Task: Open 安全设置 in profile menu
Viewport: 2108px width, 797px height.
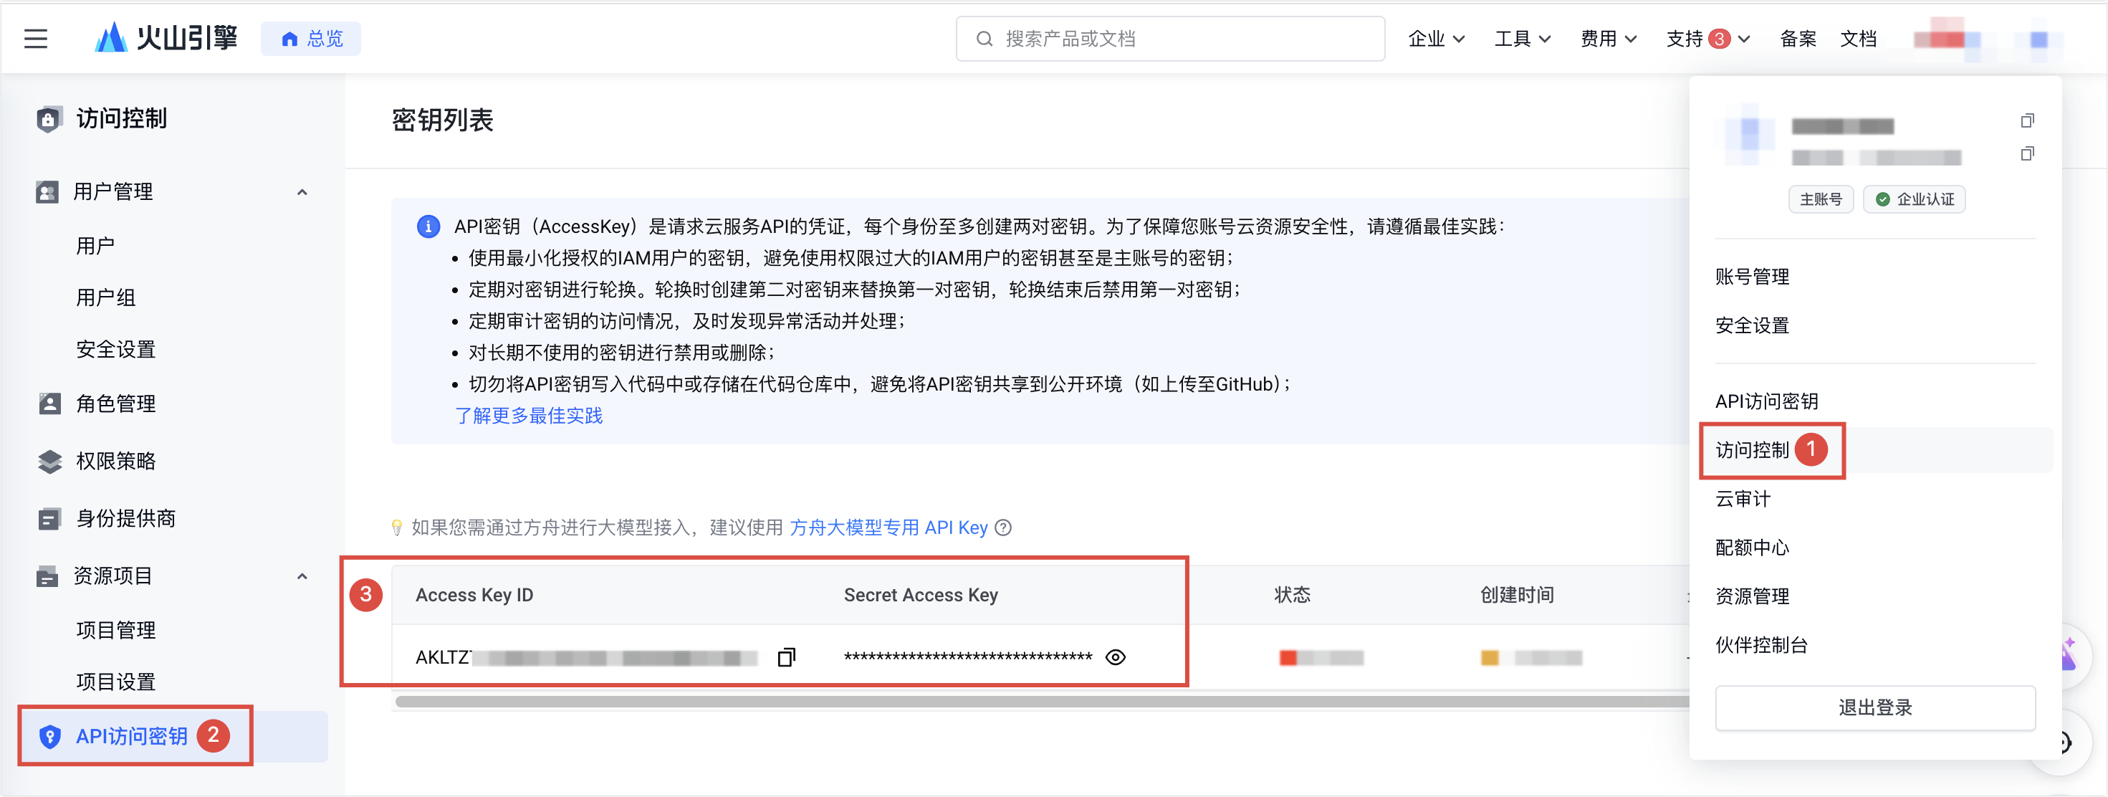Action: [x=1752, y=325]
